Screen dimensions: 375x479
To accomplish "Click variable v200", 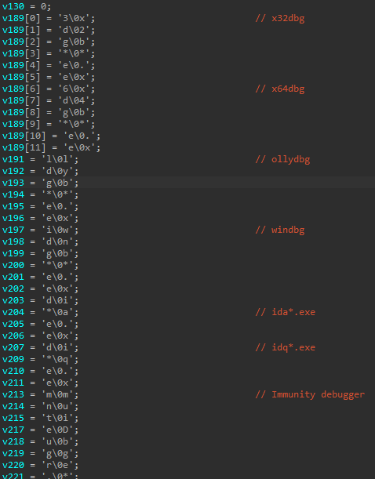I will tap(13, 266).
